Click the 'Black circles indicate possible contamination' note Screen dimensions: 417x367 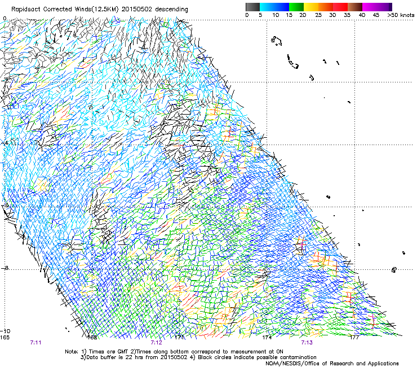[257, 357]
